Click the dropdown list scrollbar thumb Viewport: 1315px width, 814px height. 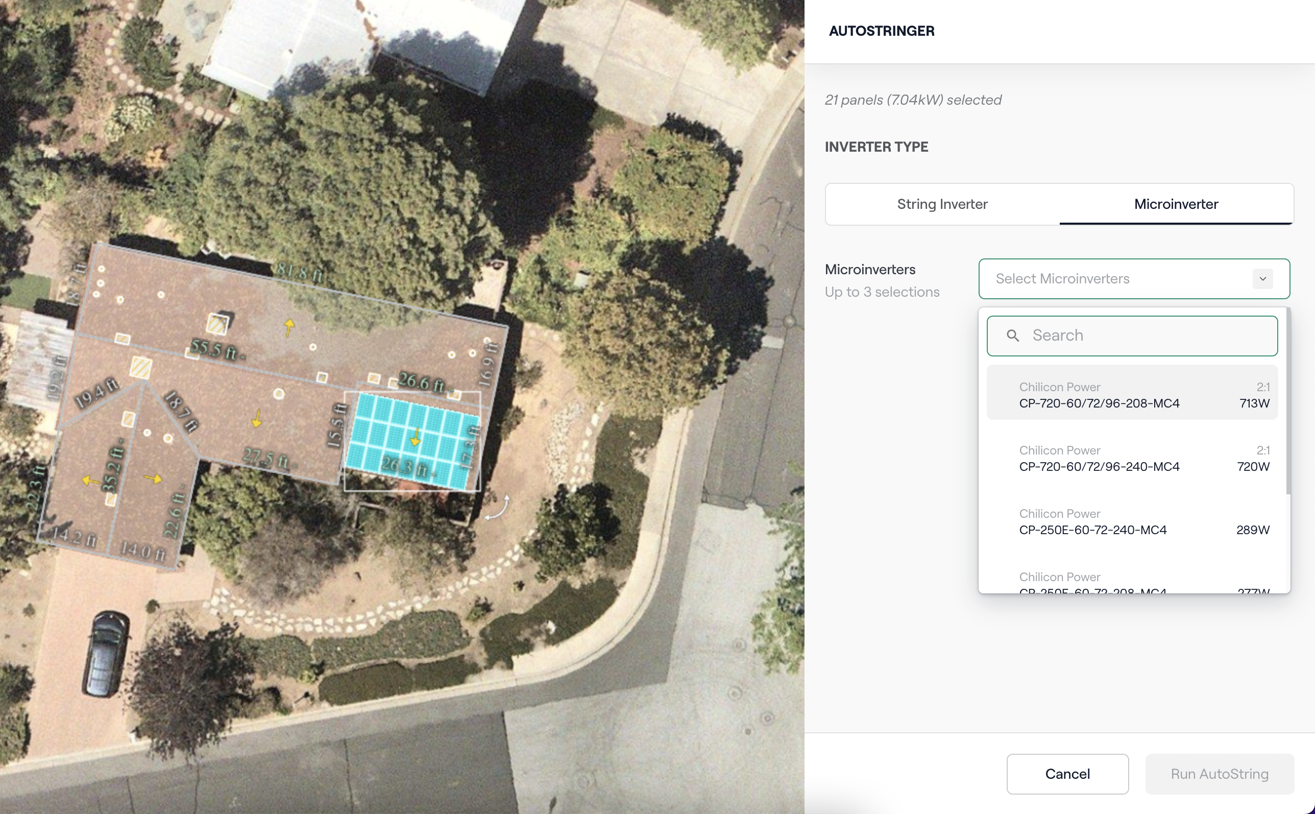(x=1287, y=401)
